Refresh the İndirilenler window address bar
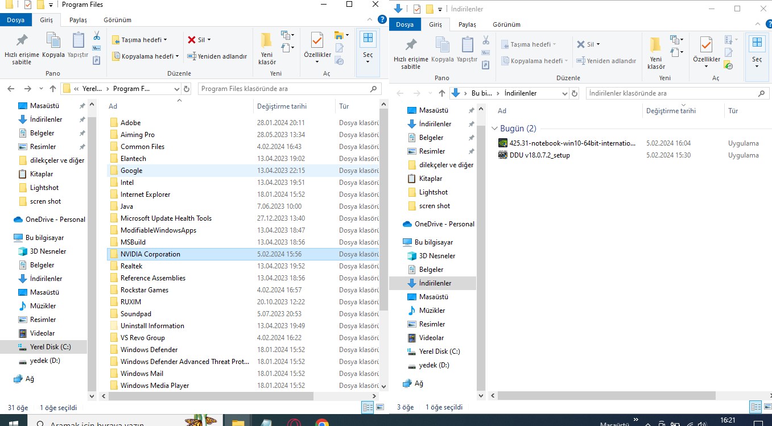 575,93
